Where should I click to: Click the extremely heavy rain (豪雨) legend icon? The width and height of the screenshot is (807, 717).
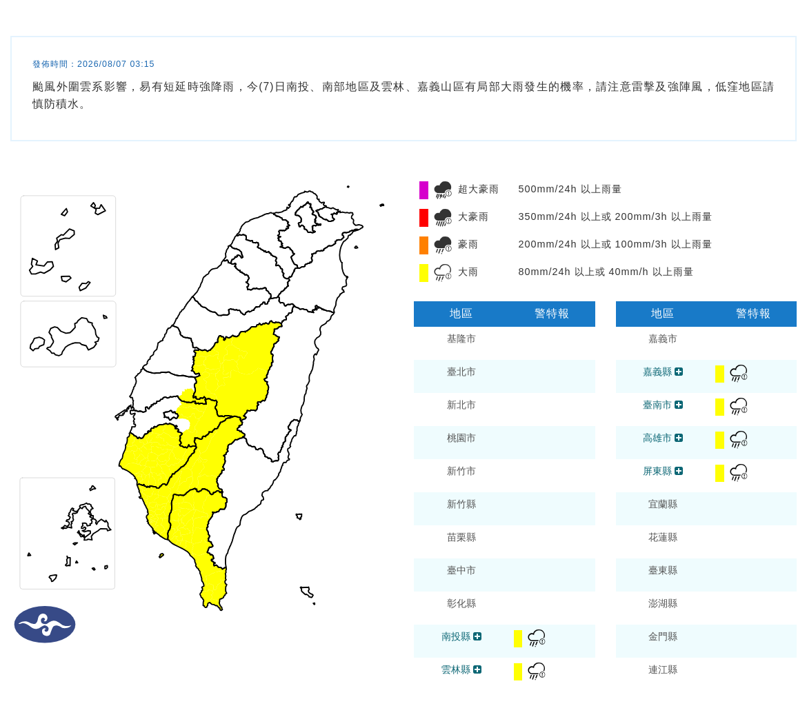coord(443,245)
